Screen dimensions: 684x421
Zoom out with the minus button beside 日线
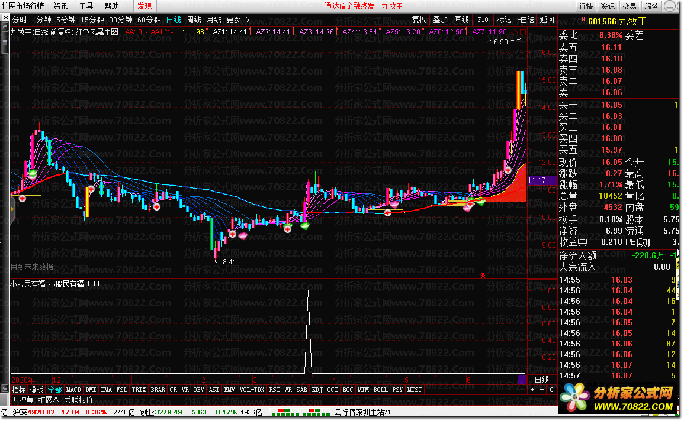click(x=542, y=390)
